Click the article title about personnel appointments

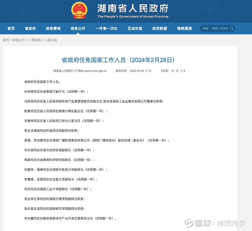[119, 60]
